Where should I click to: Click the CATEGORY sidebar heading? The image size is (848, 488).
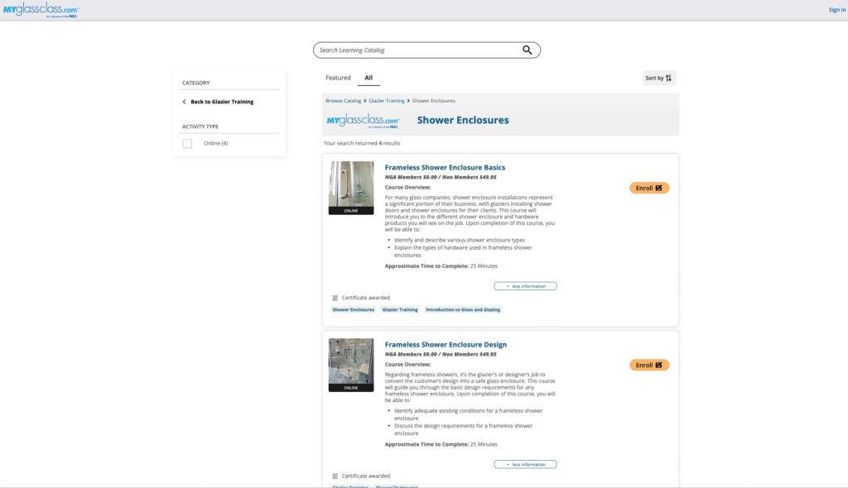click(x=195, y=83)
